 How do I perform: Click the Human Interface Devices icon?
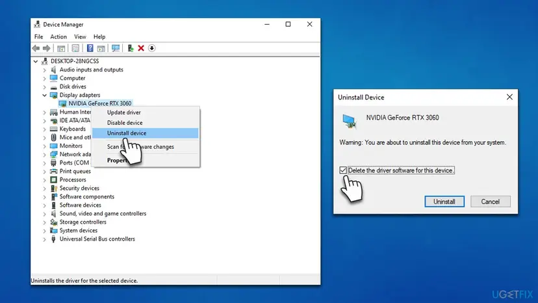[x=53, y=112]
